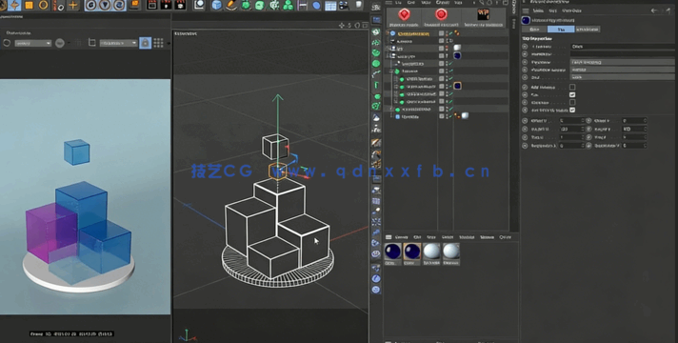Image resolution: width=678 pixels, height=343 pixels.
Task: Open the first dropdown in render viewer toolbar
Action: (x=33, y=43)
